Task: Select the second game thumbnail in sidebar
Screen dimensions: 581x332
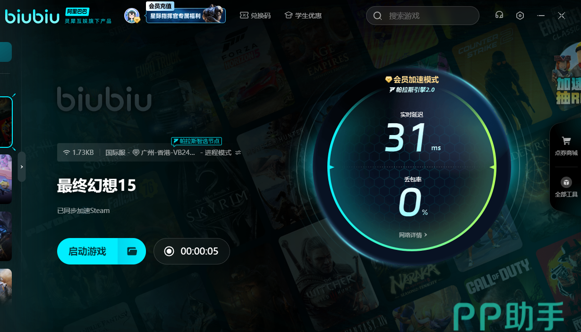Action: coord(6,179)
